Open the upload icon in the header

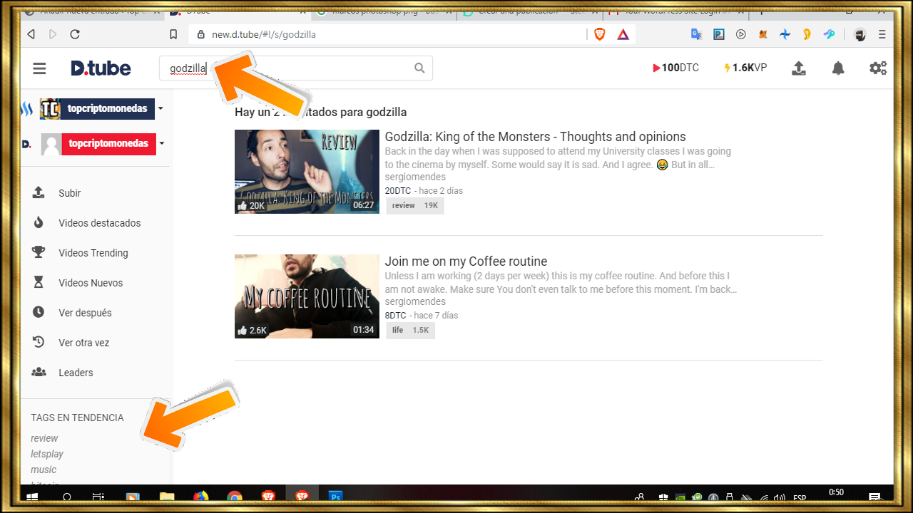[799, 68]
